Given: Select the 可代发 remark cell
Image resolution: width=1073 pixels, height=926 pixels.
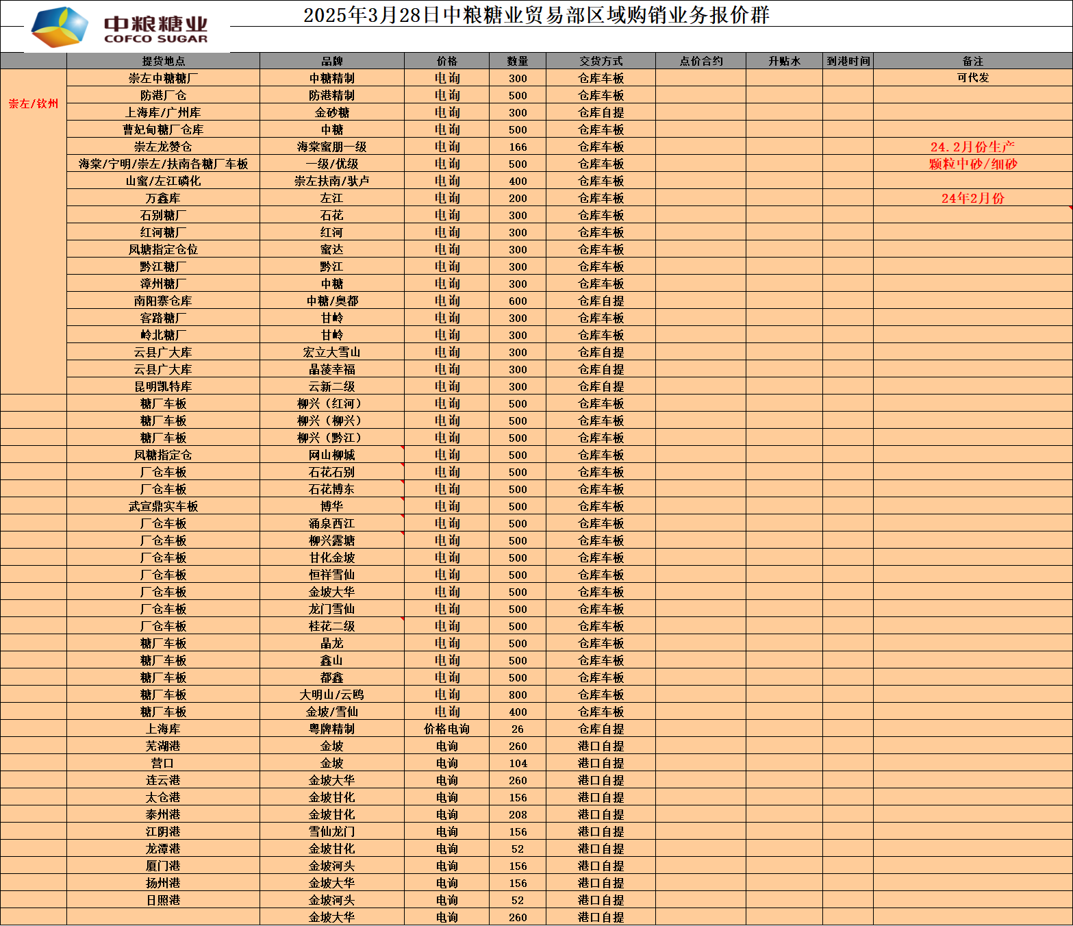Looking at the screenshot, I should 972,78.
